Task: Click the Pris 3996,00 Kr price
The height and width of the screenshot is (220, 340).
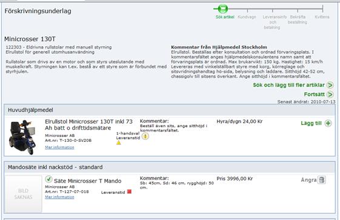Action: [235, 179]
